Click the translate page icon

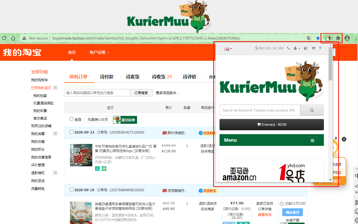click(309, 38)
